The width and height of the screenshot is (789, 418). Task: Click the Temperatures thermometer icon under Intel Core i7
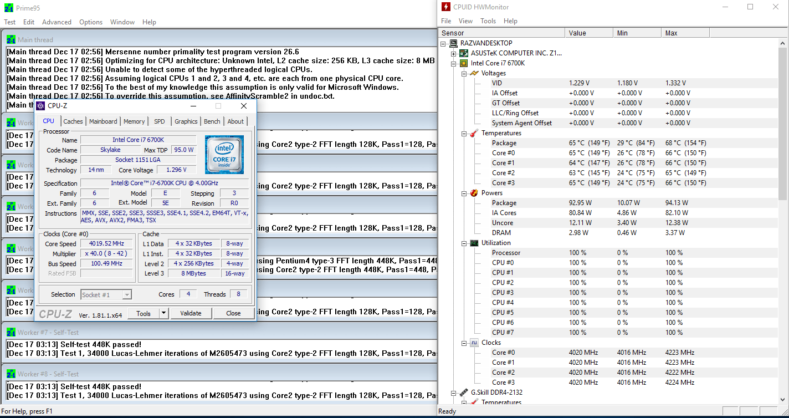click(x=474, y=133)
